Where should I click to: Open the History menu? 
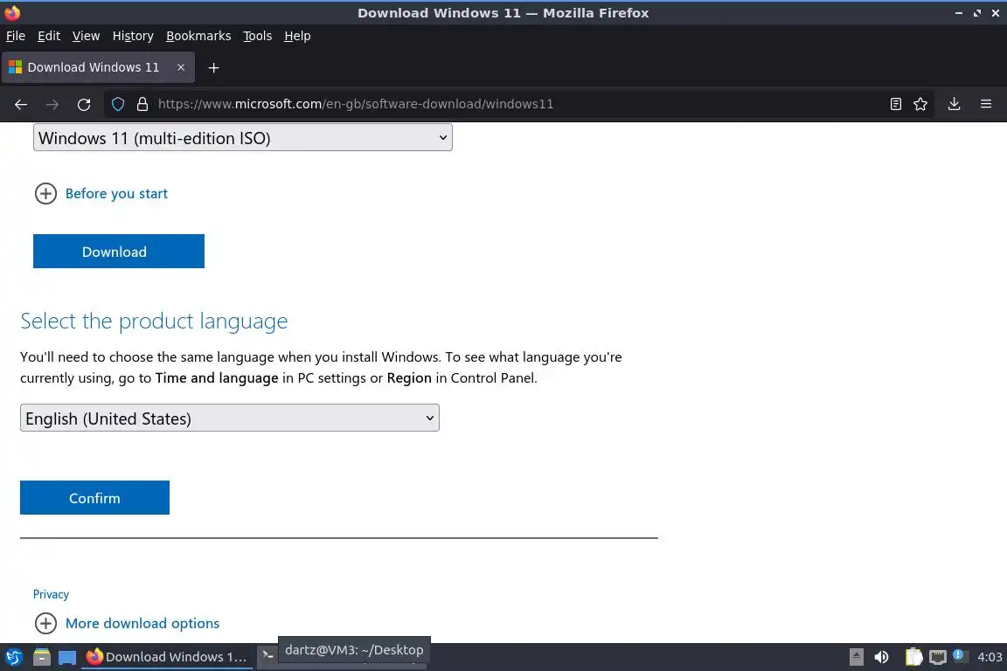tap(133, 36)
